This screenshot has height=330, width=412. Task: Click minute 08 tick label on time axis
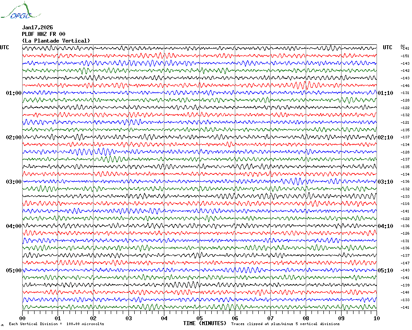click(x=306, y=318)
